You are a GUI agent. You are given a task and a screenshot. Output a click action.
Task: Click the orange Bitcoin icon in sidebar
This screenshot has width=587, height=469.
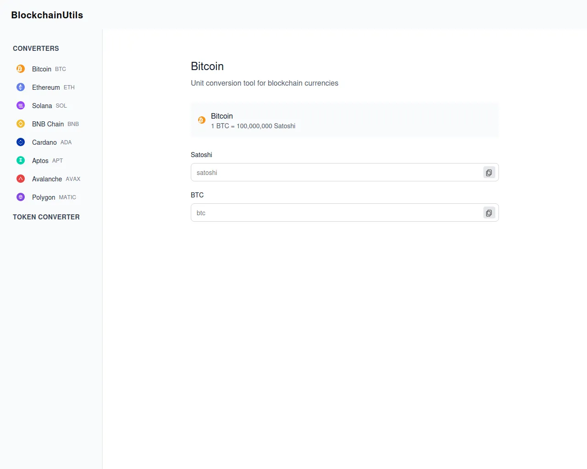click(21, 69)
